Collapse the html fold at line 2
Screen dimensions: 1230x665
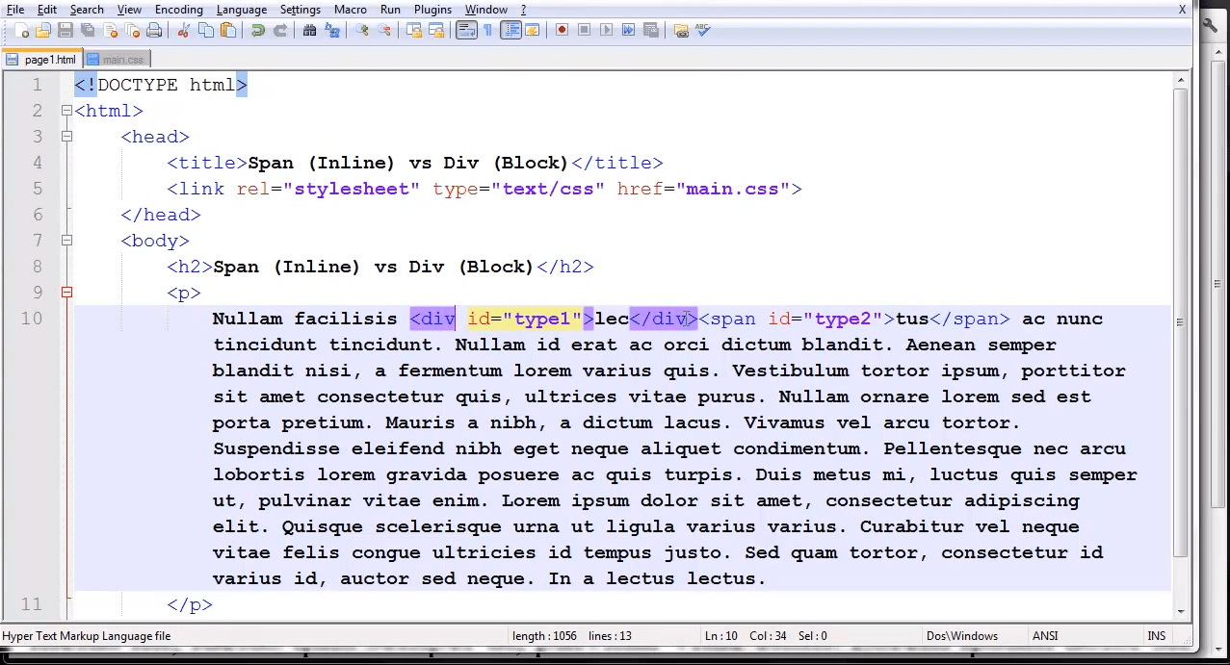click(x=65, y=111)
